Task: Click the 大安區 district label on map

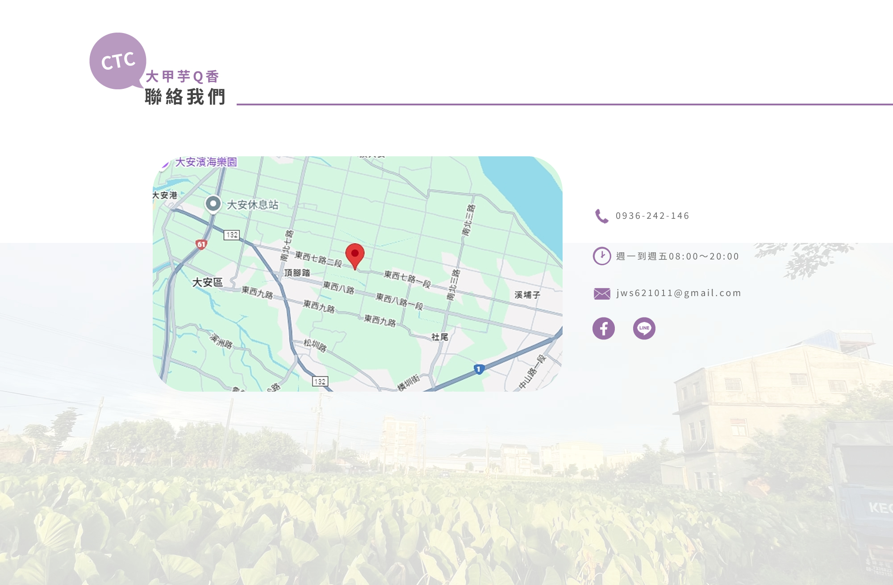Action: [x=207, y=282]
